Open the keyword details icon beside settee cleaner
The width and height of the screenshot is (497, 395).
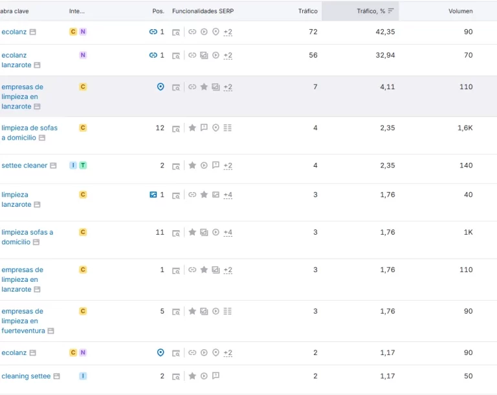[53, 165]
